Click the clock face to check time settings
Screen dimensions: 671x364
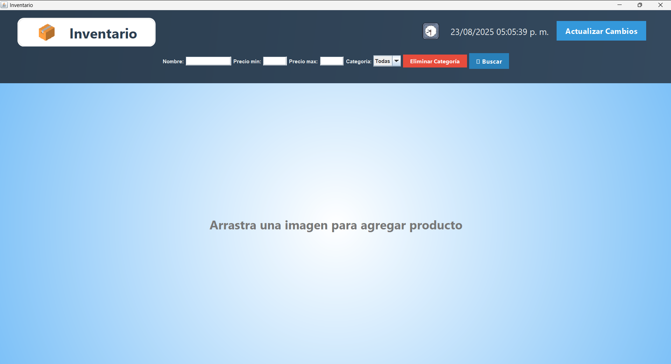pyautogui.click(x=430, y=31)
